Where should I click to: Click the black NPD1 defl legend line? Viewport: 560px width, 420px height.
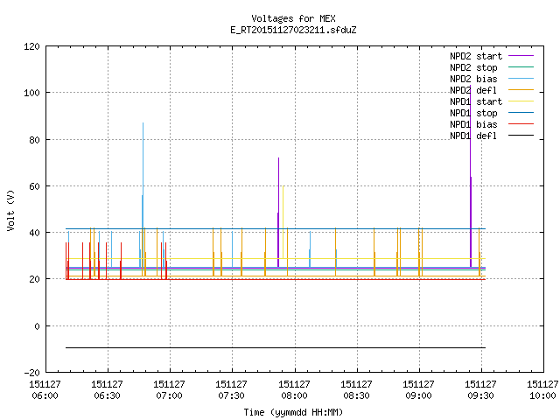click(x=521, y=136)
